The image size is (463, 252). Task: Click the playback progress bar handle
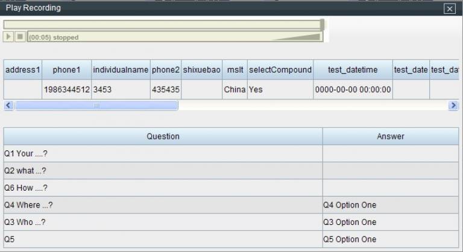tap(322, 25)
